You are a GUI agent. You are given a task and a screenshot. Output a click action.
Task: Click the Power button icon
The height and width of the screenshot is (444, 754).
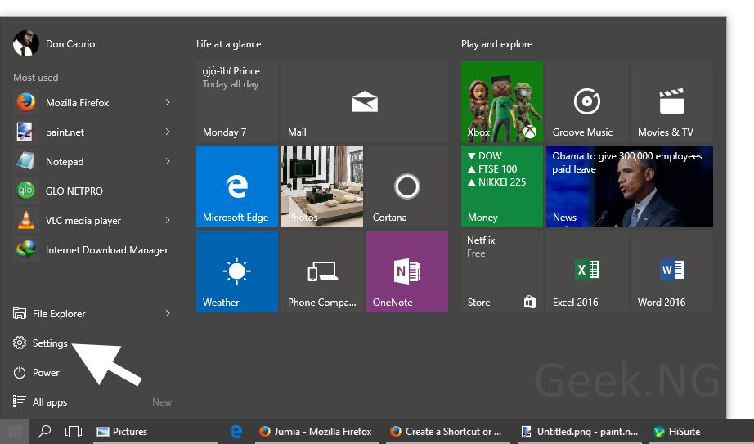[x=20, y=372]
